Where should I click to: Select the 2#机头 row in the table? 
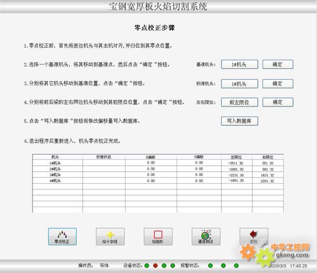(158, 169)
